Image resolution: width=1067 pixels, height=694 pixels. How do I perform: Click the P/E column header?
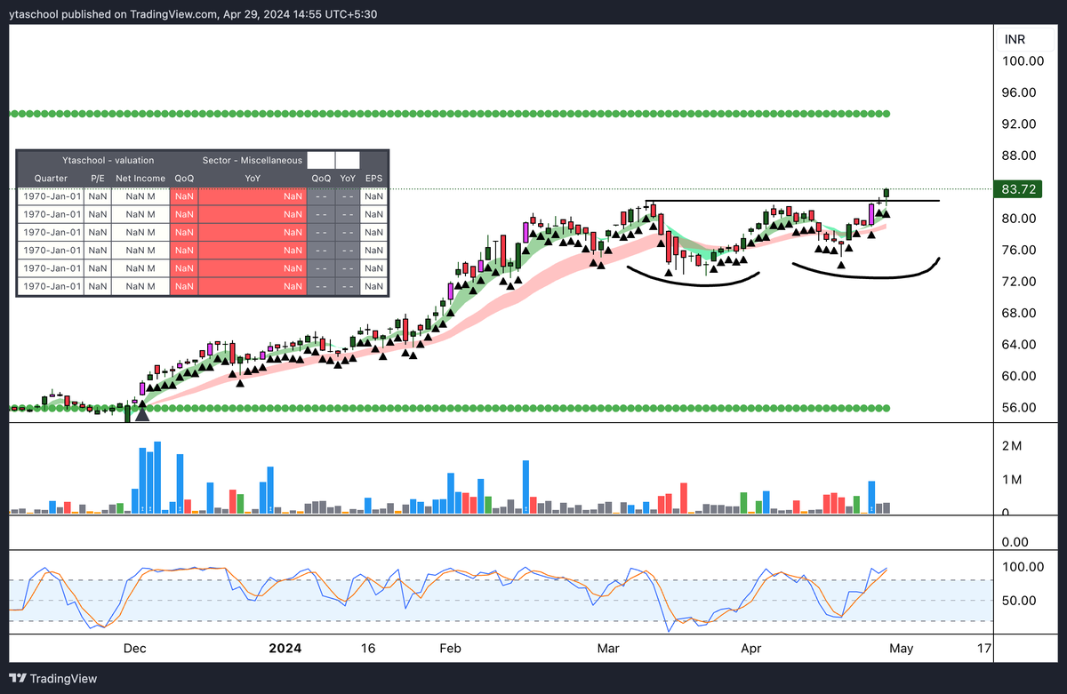tap(97, 178)
